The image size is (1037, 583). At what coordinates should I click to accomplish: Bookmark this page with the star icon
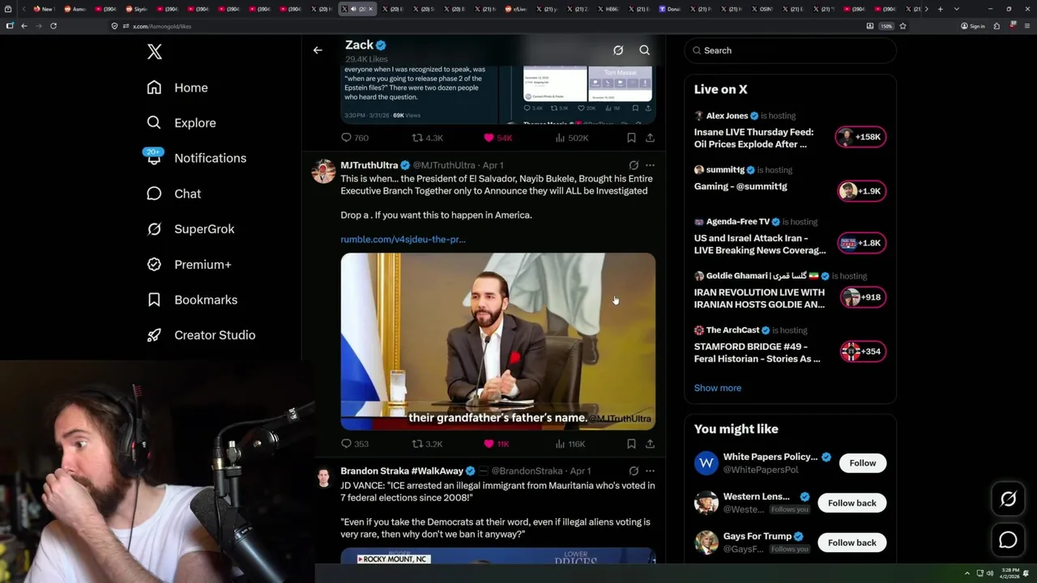(x=903, y=26)
